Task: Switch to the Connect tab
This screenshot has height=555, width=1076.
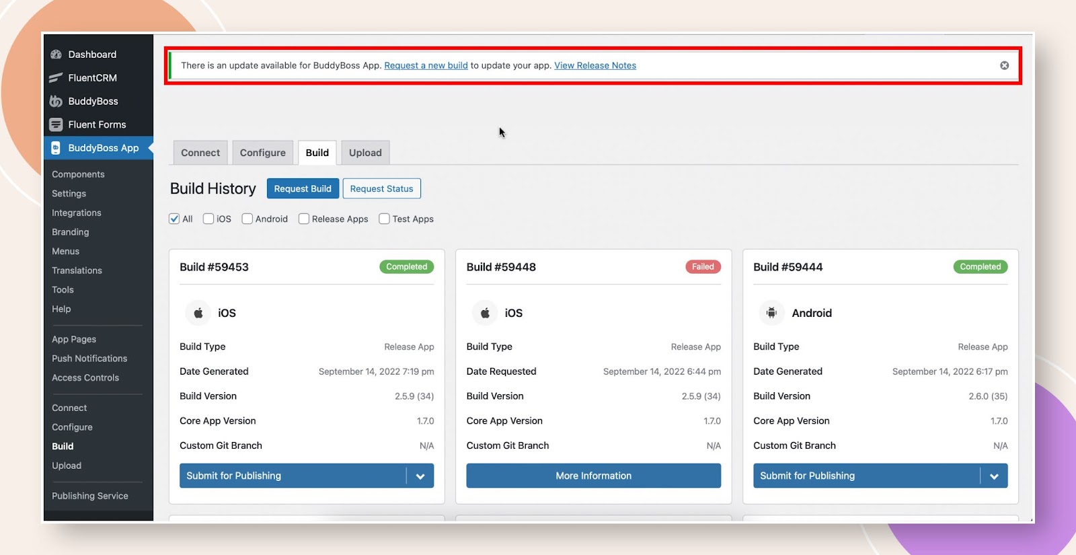Action: pos(200,153)
